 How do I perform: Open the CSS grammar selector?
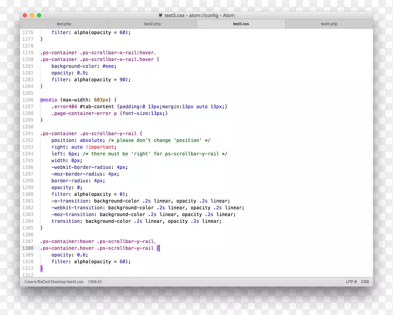click(x=365, y=282)
